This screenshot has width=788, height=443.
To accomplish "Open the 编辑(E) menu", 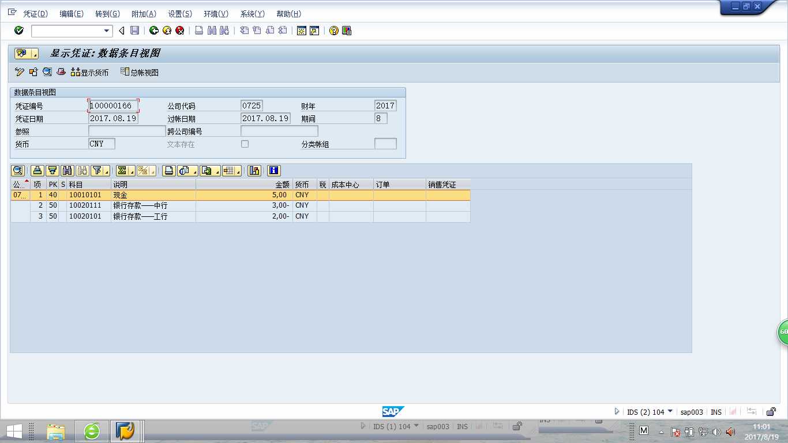I will [x=72, y=14].
